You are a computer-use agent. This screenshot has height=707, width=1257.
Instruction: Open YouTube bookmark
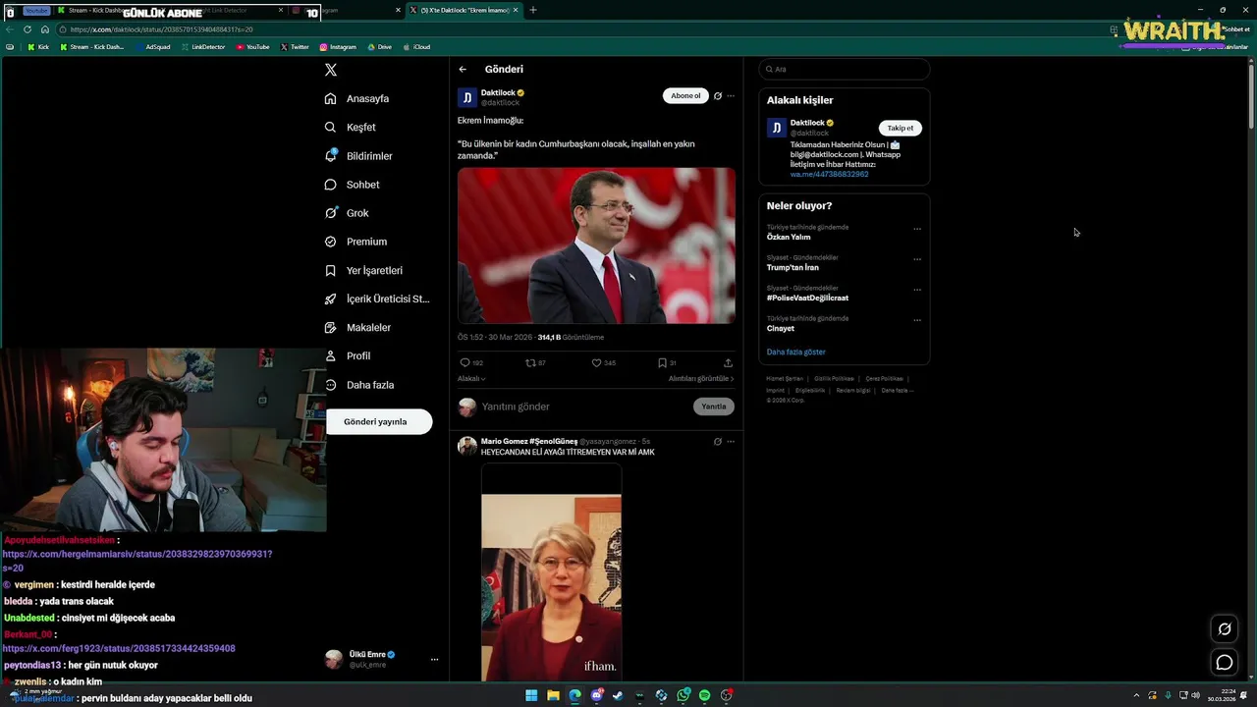coord(252,46)
